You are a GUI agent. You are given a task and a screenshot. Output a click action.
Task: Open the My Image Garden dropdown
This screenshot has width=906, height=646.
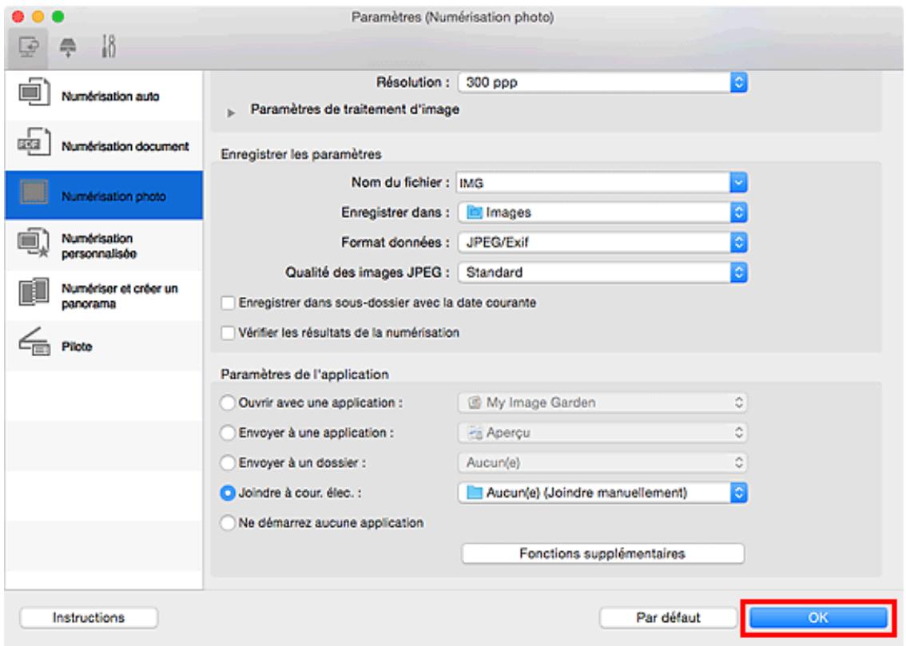pos(602,403)
